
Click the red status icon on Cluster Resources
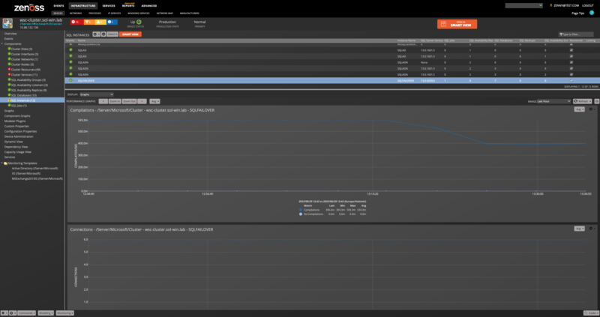pos(9,70)
